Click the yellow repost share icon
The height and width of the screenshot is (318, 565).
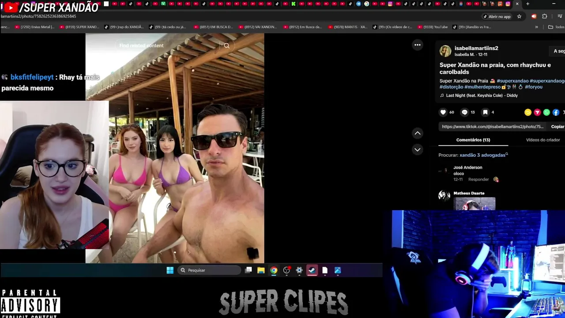pos(528,113)
